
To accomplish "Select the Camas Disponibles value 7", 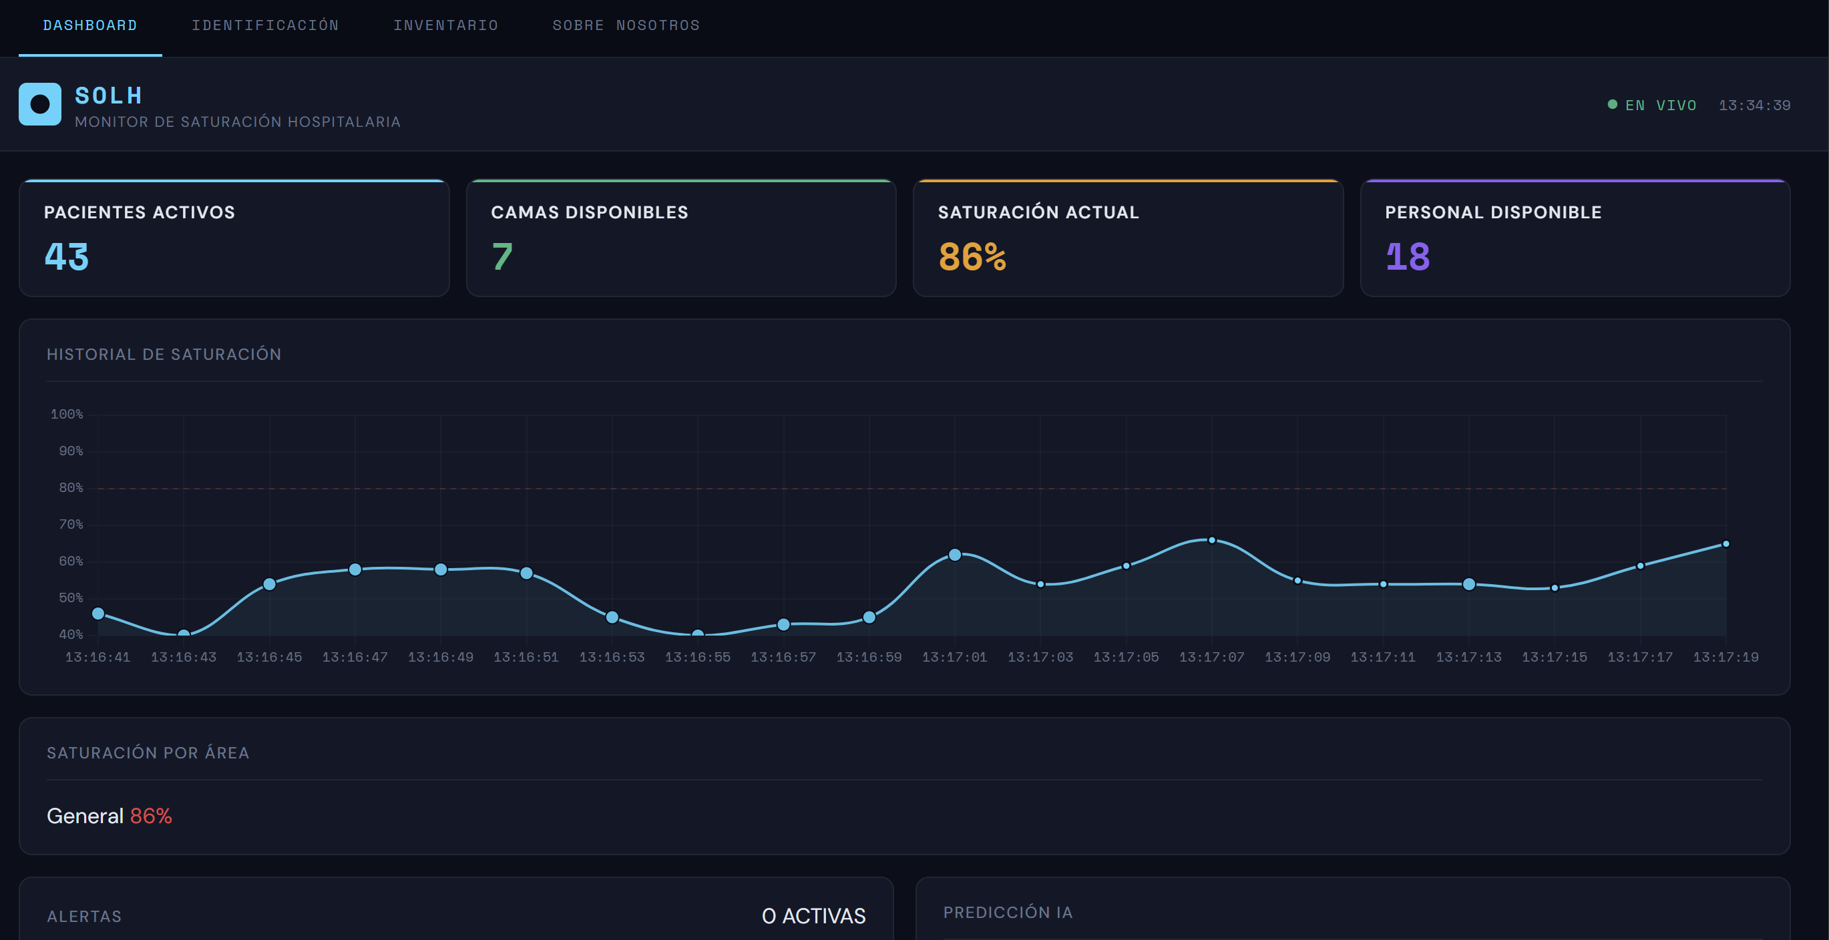I will pyautogui.click(x=502, y=256).
